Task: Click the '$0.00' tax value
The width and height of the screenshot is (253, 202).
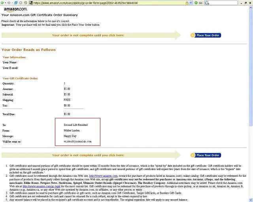Action: (x=67, y=105)
